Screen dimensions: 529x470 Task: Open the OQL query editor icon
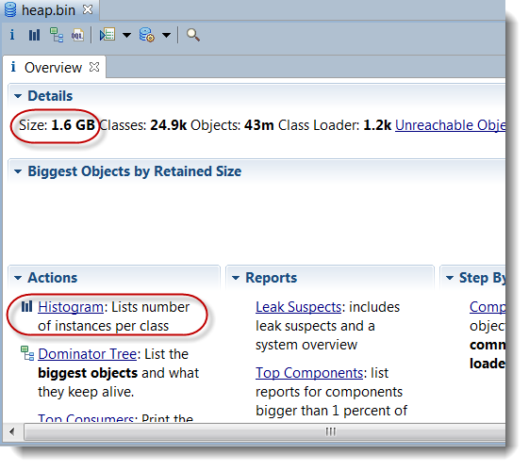tap(77, 35)
